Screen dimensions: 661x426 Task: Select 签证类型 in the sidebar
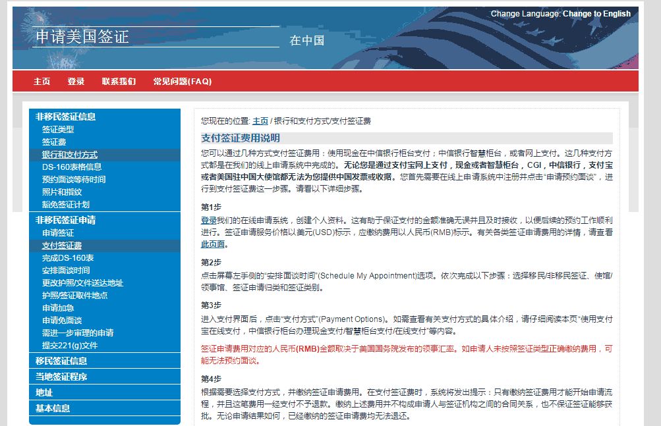click(x=58, y=130)
